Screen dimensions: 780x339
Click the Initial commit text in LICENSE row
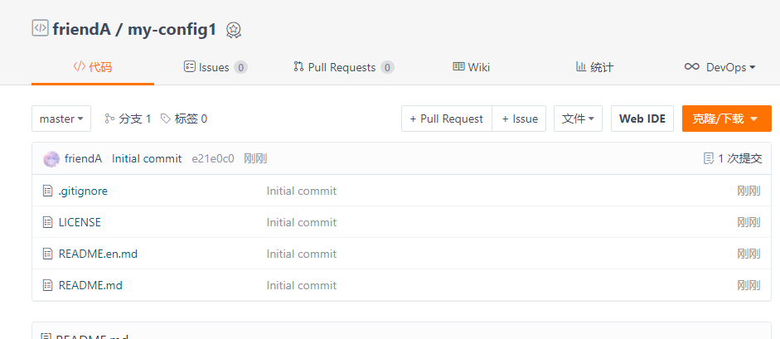tap(302, 222)
